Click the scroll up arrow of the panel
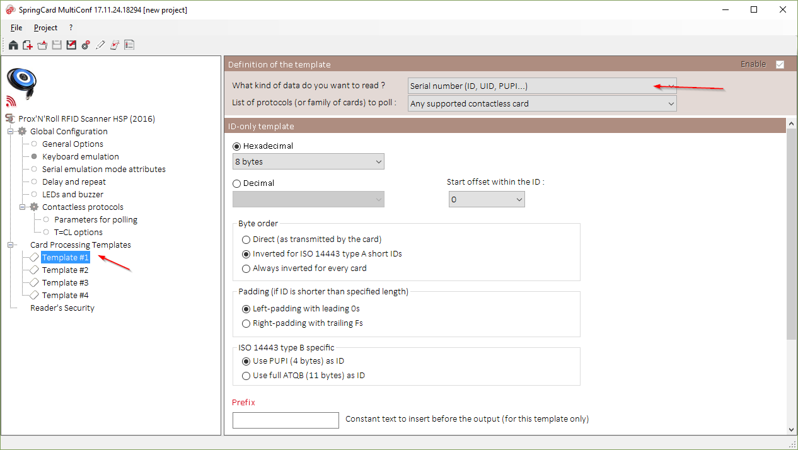798x450 pixels. [792, 124]
